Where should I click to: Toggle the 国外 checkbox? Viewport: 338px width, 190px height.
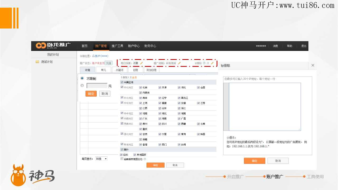122,150
